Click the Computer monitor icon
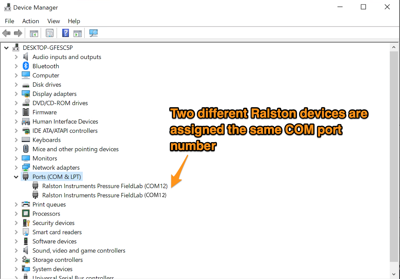 point(26,75)
